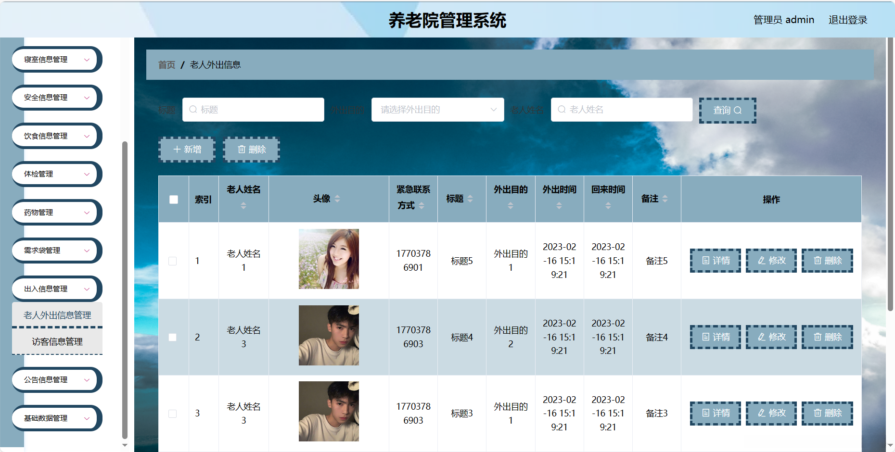The image size is (895, 452).
Task: Sort by 标题 column arrows
Action: pyautogui.click(x=470, y=199)
